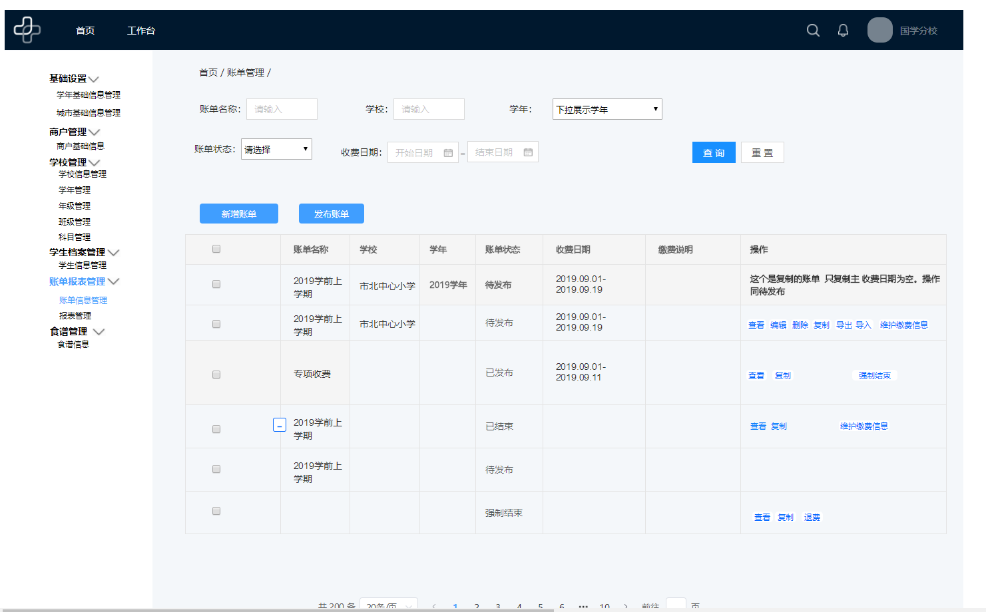Focus the 学校 input field
This screenshot has width=986, height=612.
429,109
